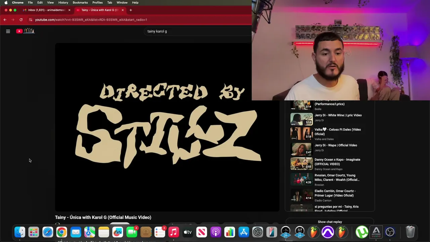This screenshot has height=242, width=430.
Task: Click the video player showing Directed by Stillz
Action: (x=167, y=127)
